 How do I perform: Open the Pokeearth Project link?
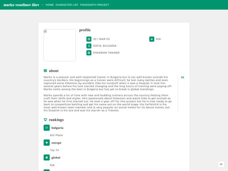[95, 5]
